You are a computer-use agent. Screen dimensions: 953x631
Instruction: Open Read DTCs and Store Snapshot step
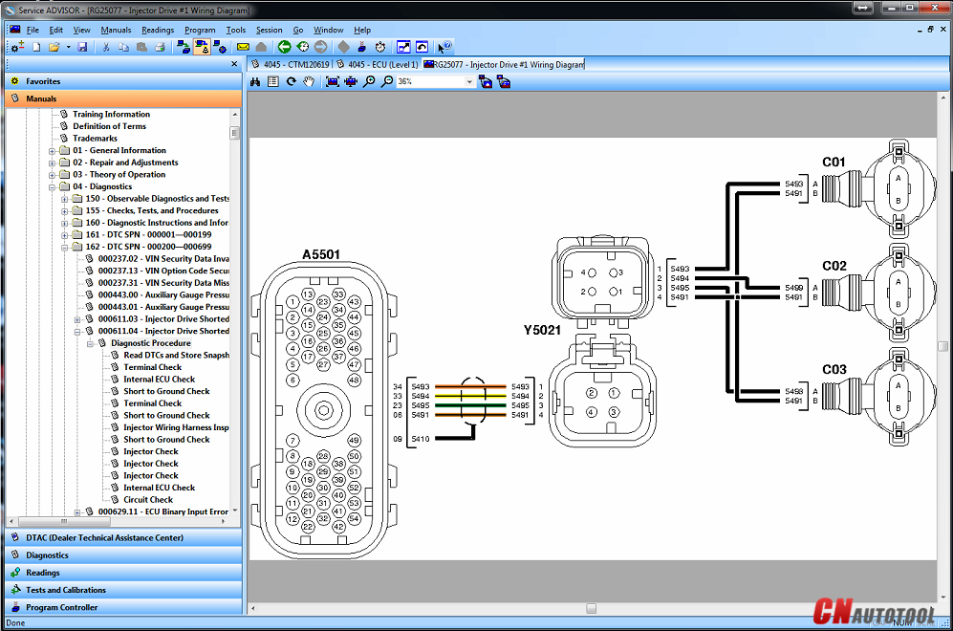176,356
